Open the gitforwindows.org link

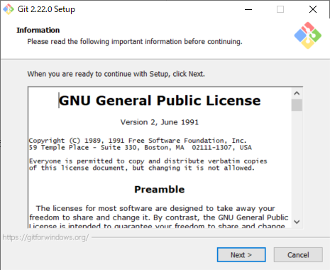(x=45, y=237)
